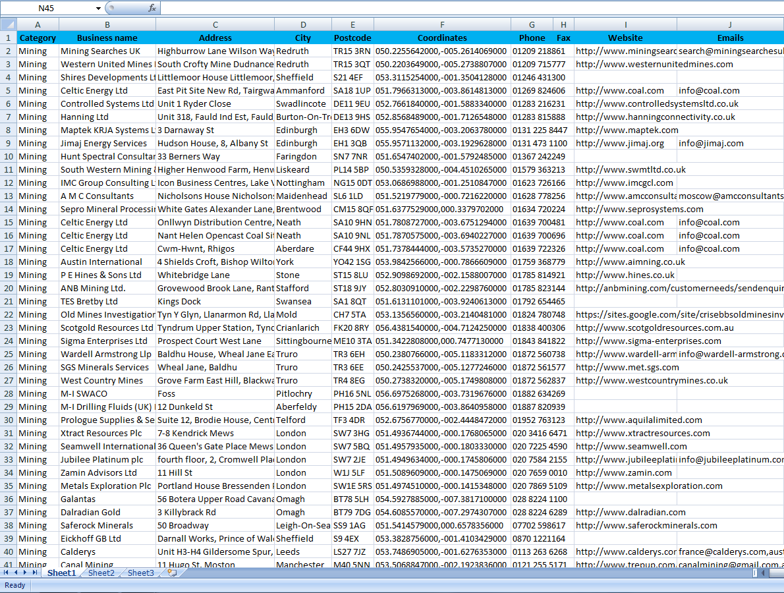Click the Insert Worksheet tab icon
Screen dimensions: 784x593
172,573
